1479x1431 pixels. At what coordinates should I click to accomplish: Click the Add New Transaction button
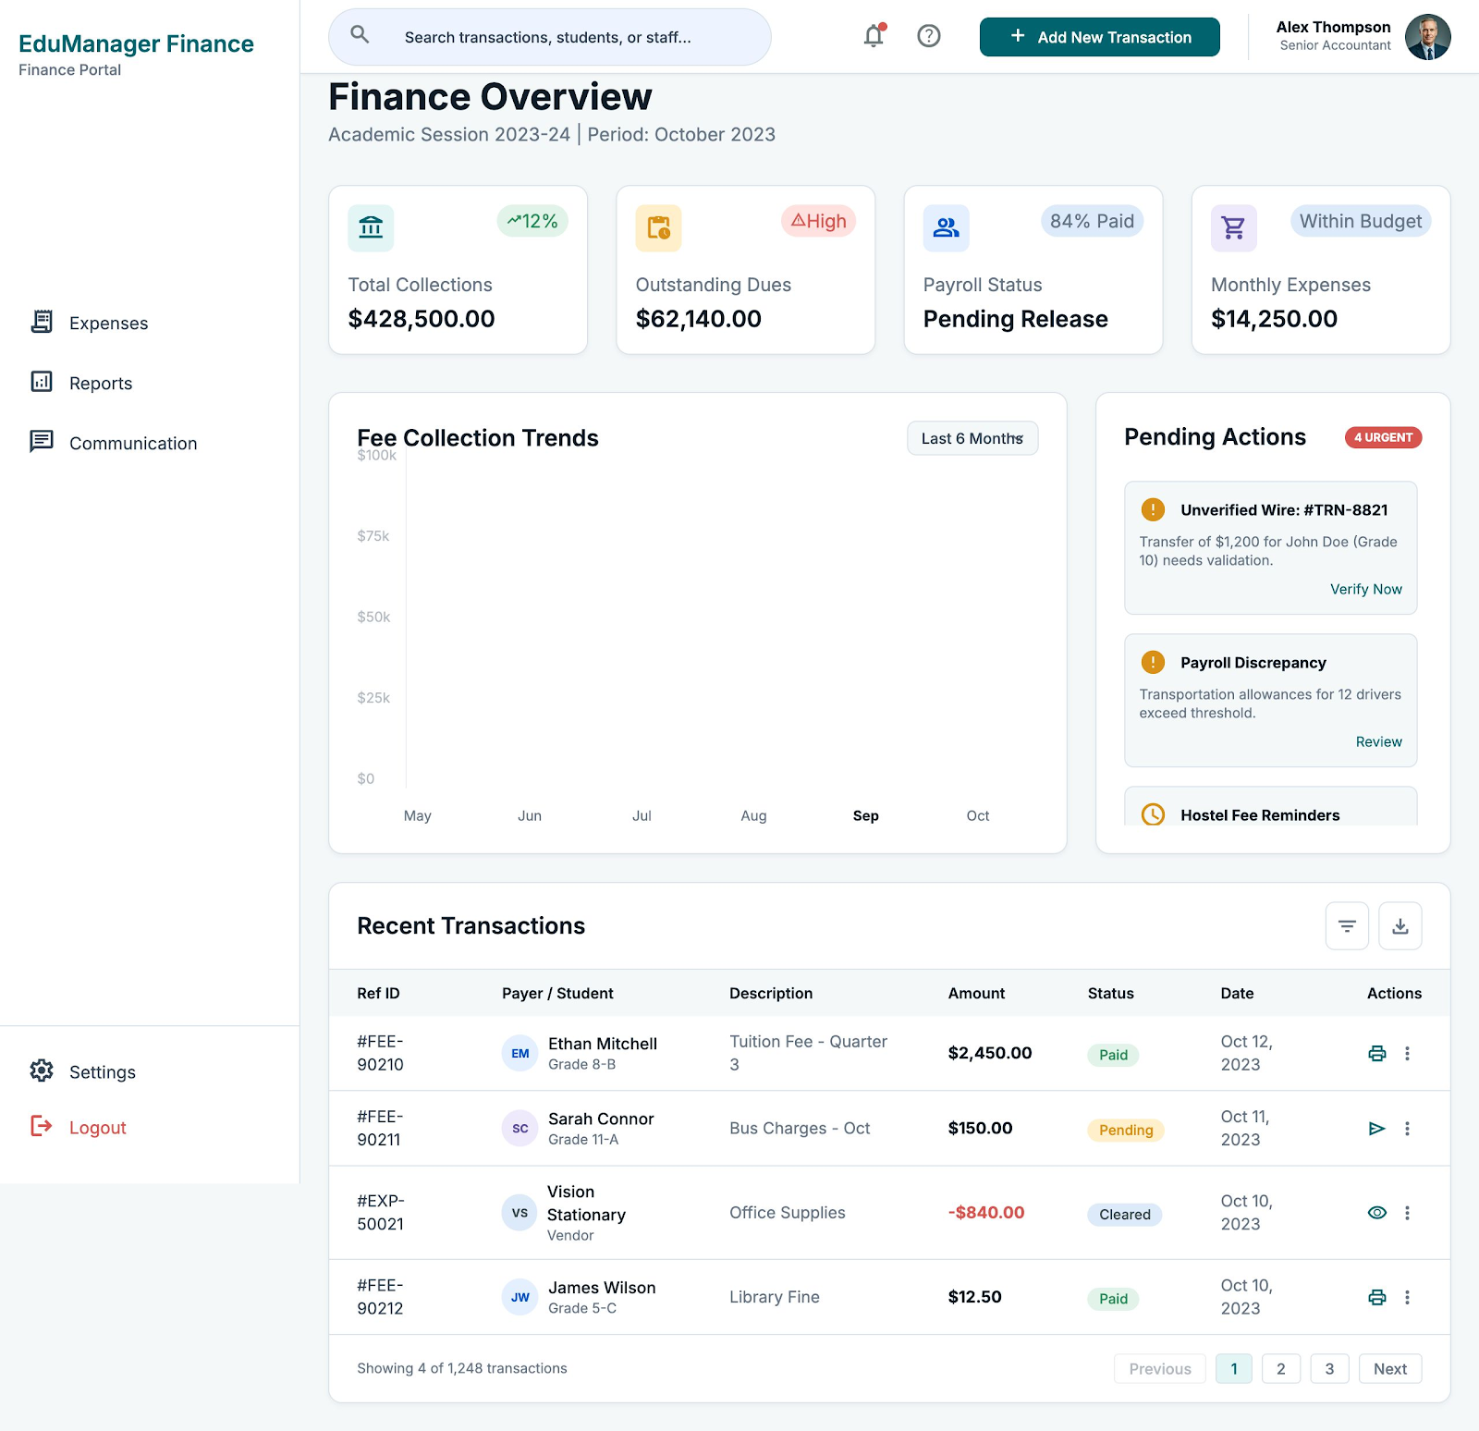1100,37
